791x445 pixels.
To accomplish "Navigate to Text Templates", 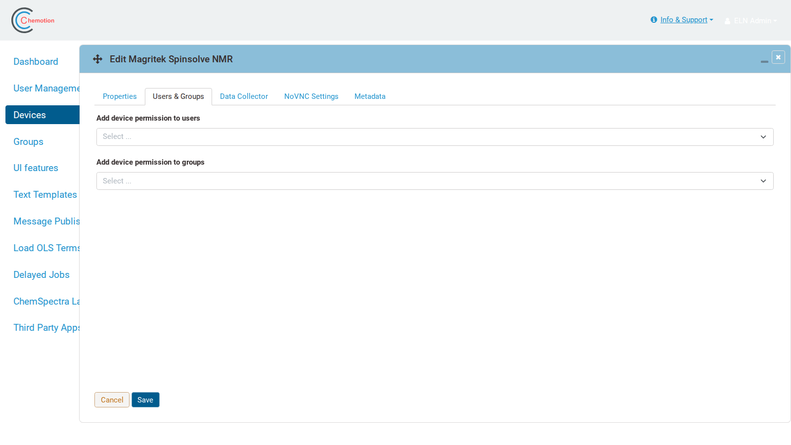I will tap(45, 195).
